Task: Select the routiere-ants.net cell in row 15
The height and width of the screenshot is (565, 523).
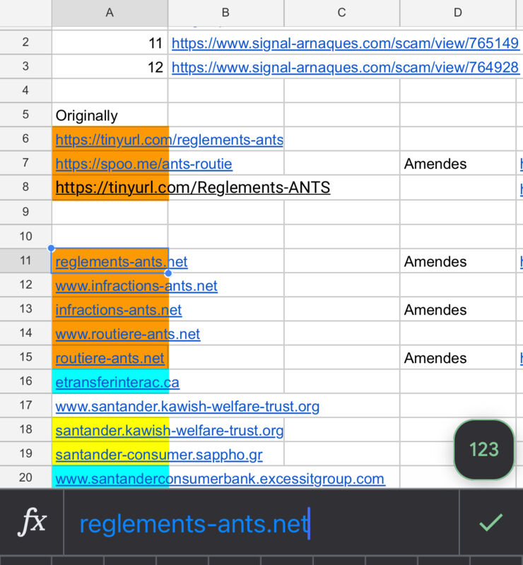Action: [110, 357]
